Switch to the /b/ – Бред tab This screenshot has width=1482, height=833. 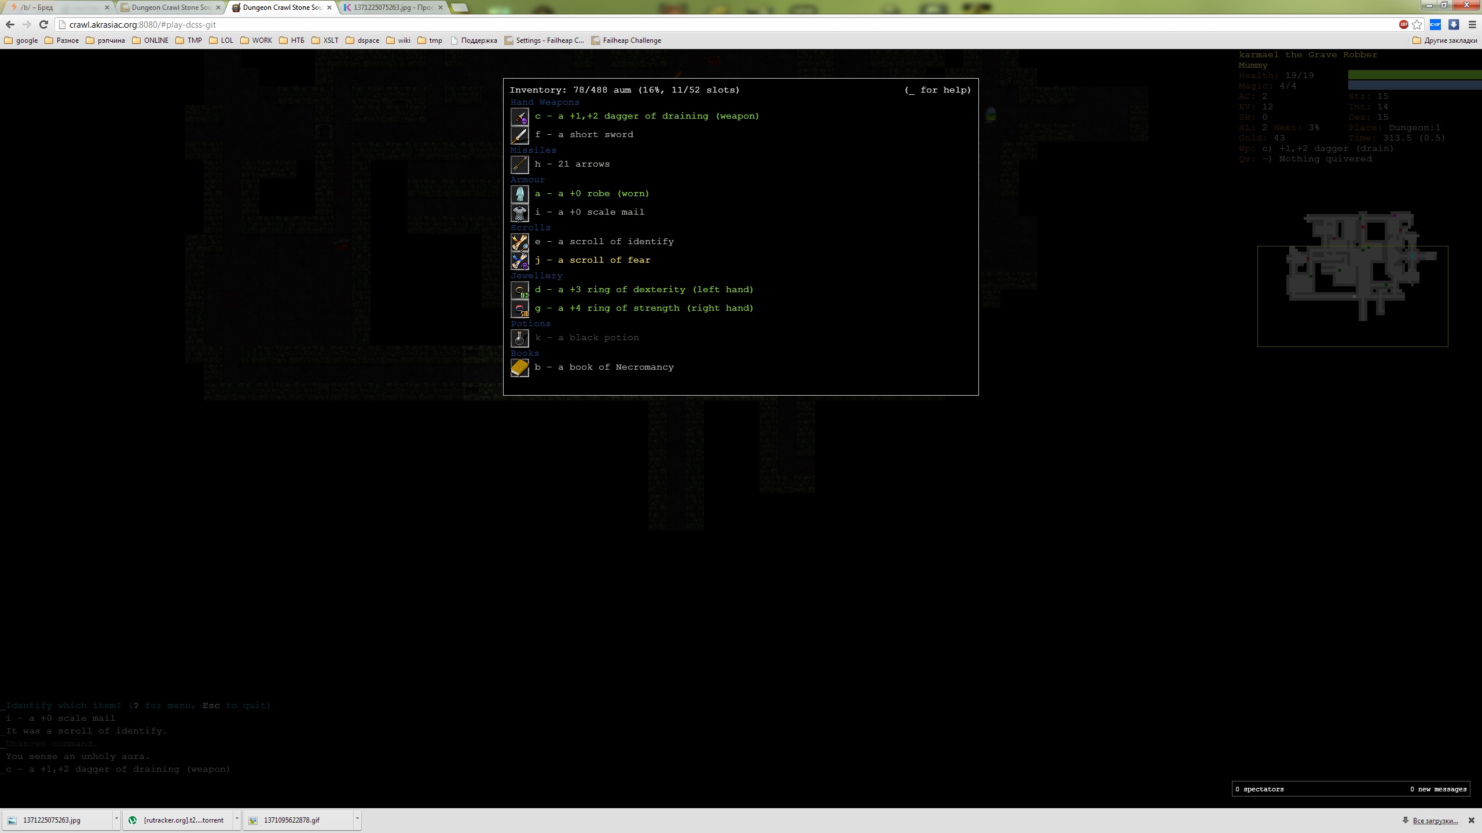(58, 8)
